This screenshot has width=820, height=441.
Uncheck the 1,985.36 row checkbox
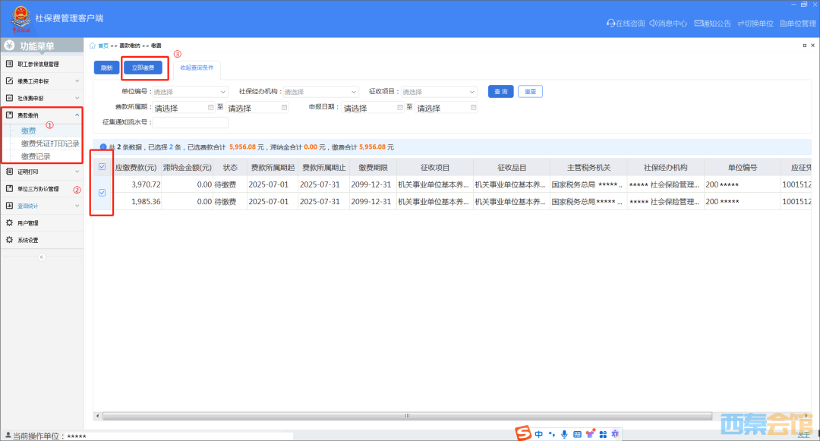[x=102, y=193]
